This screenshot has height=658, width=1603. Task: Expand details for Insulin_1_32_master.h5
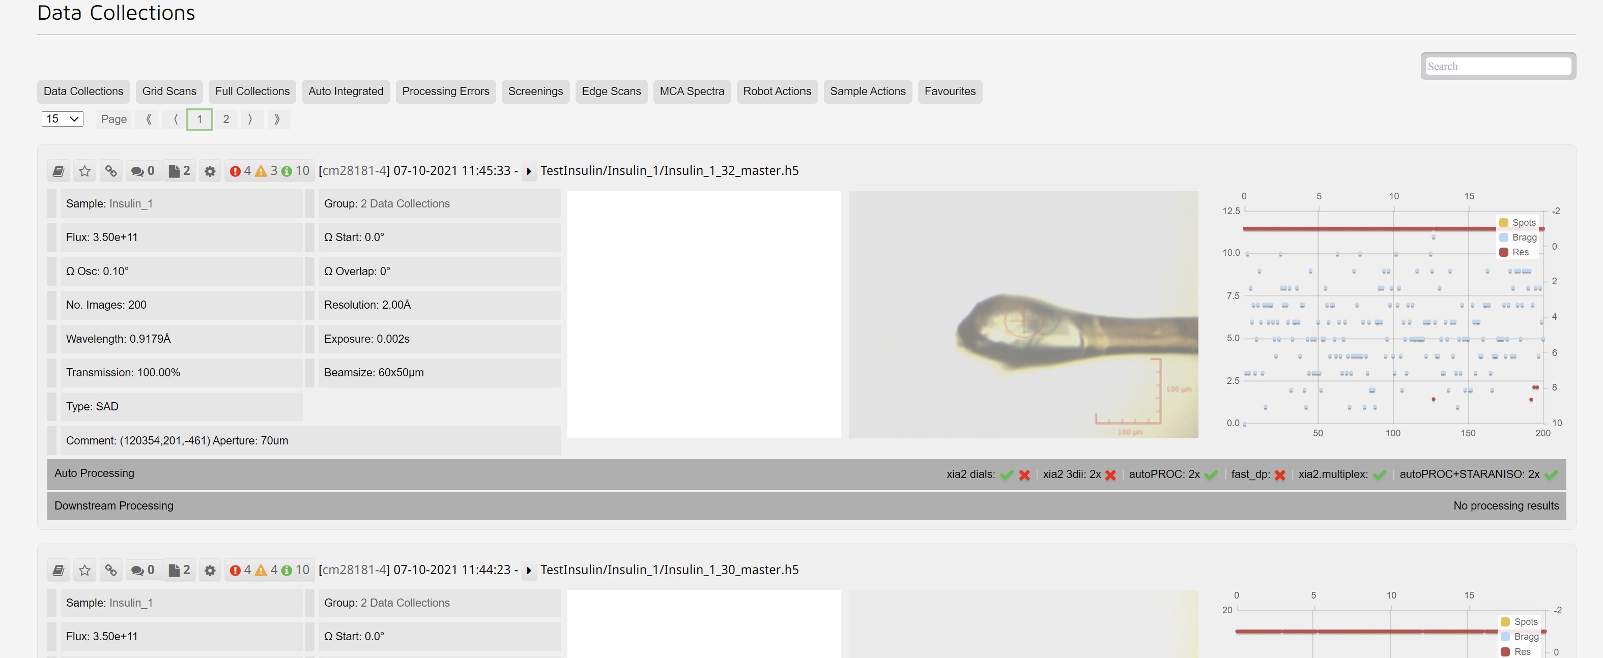tap(530, 172)
